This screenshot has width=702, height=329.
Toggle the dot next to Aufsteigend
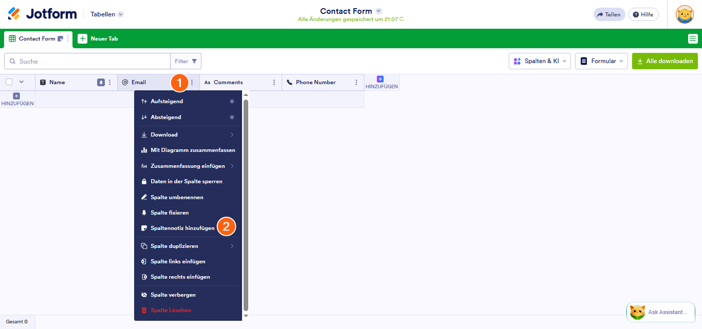click(232, 102)
